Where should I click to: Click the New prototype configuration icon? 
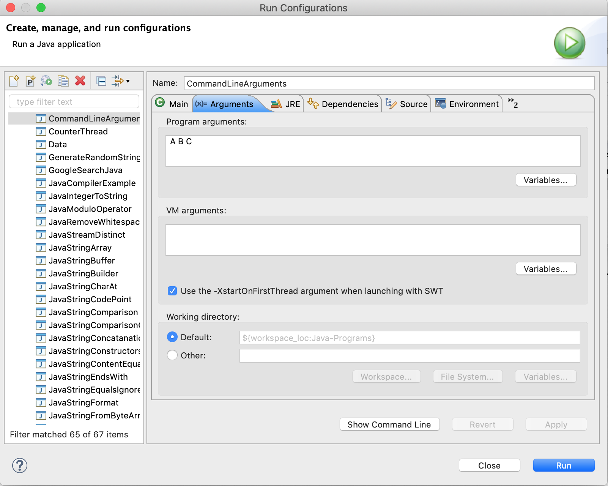(30, 80)
